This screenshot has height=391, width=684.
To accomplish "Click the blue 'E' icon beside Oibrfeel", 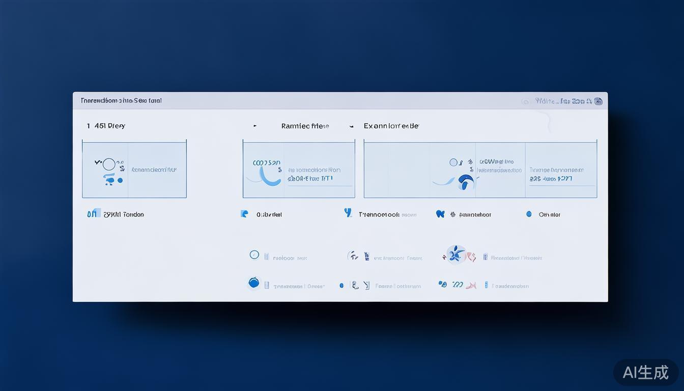I will [244, 214].
